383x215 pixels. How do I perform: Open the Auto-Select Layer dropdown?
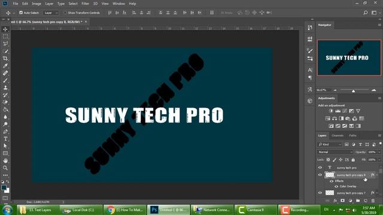click(51, 13)
